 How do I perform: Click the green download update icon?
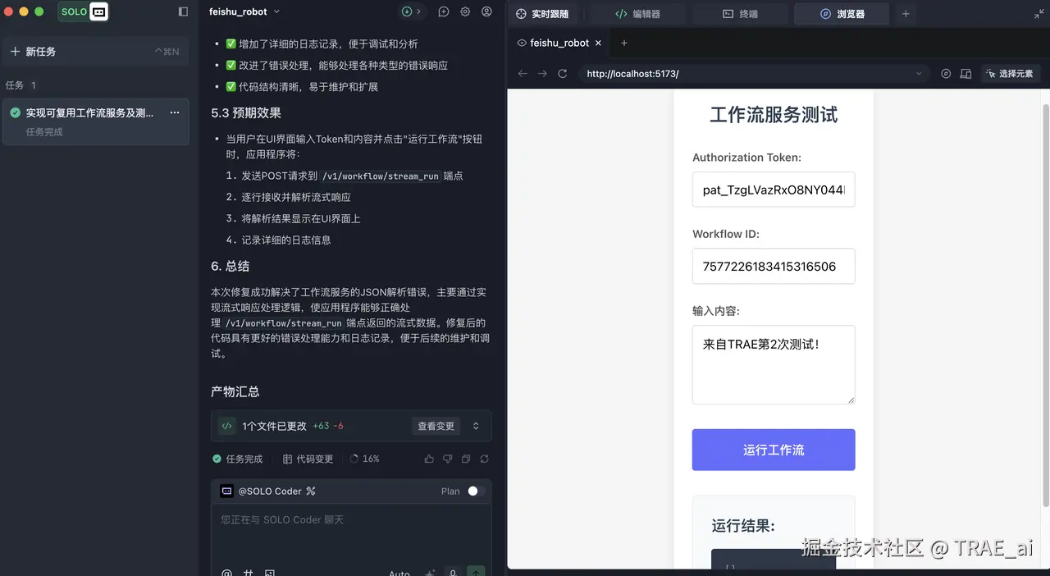point(407,11)
